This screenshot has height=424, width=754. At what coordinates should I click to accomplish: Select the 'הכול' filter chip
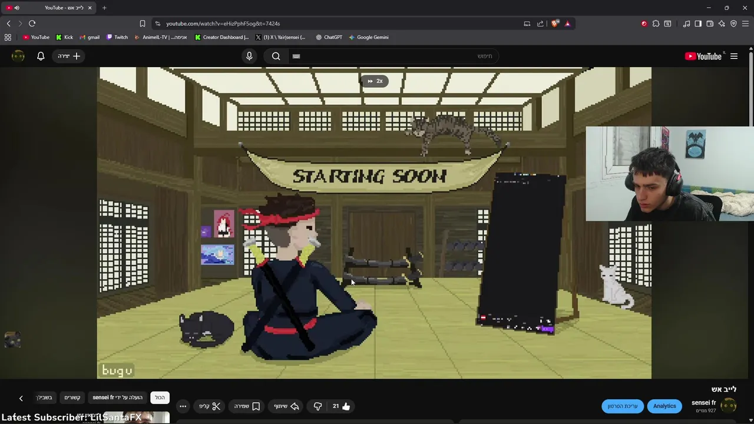click(x=160, y=397)
